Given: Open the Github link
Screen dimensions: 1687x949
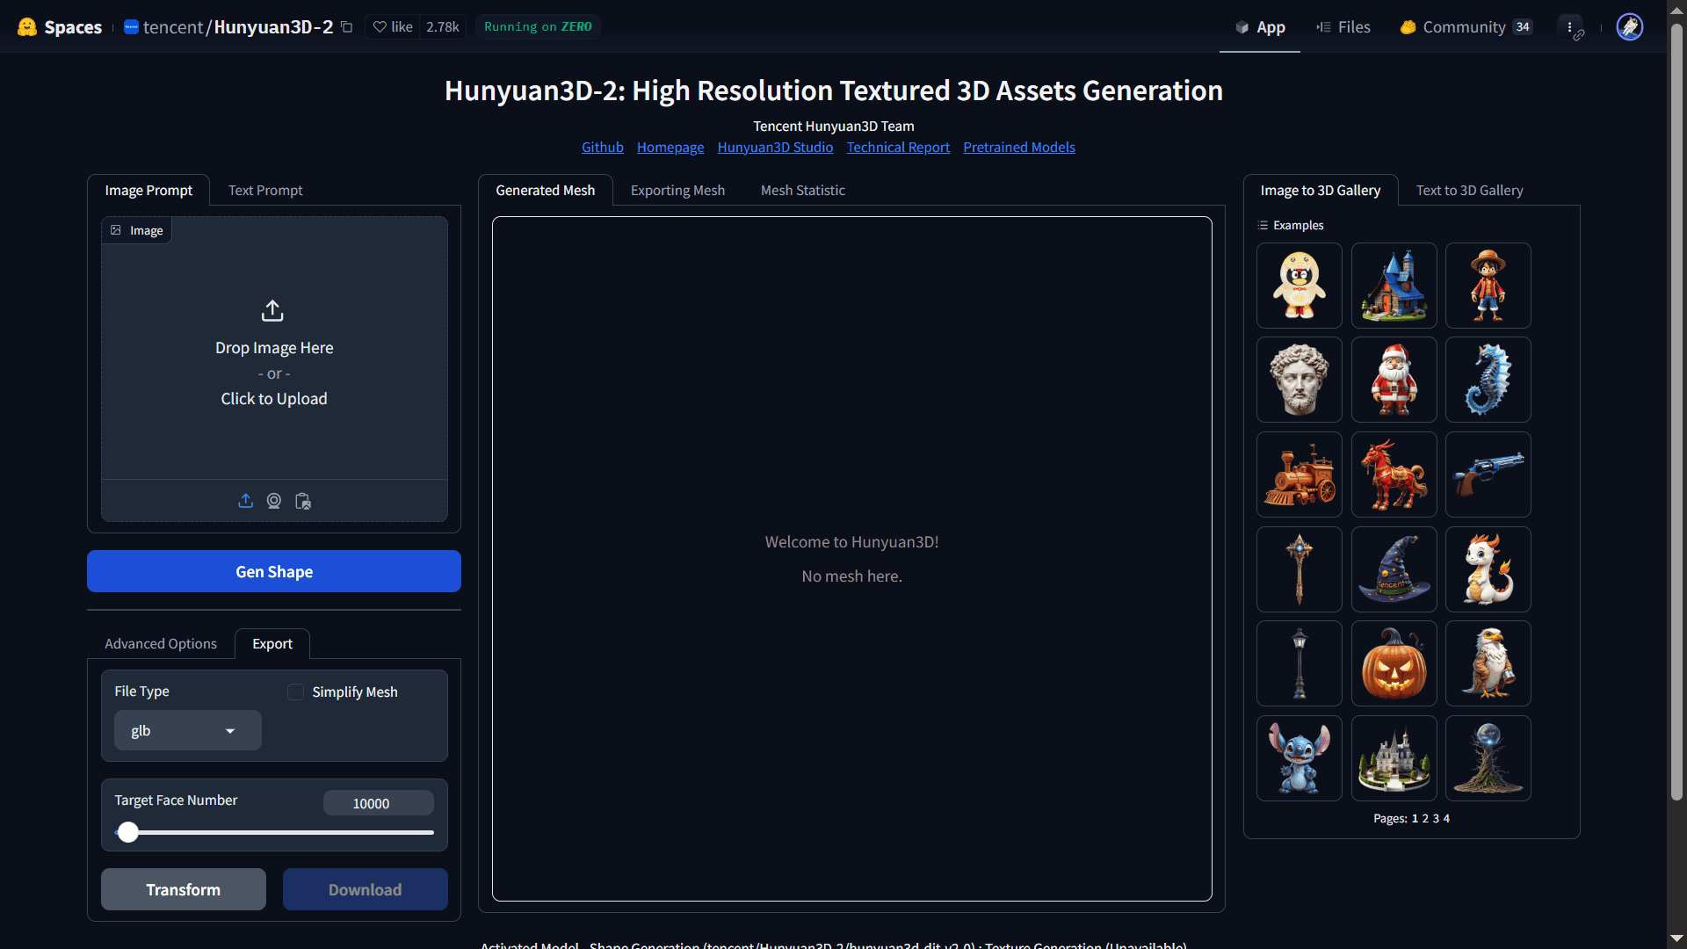Looking at the screenshot, I should [602, 147].
